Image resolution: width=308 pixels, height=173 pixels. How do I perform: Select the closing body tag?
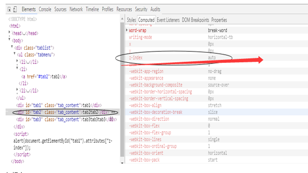click(18, 161)
